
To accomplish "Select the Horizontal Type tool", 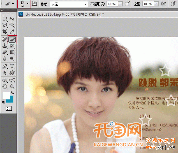I will tap(12, 66).
